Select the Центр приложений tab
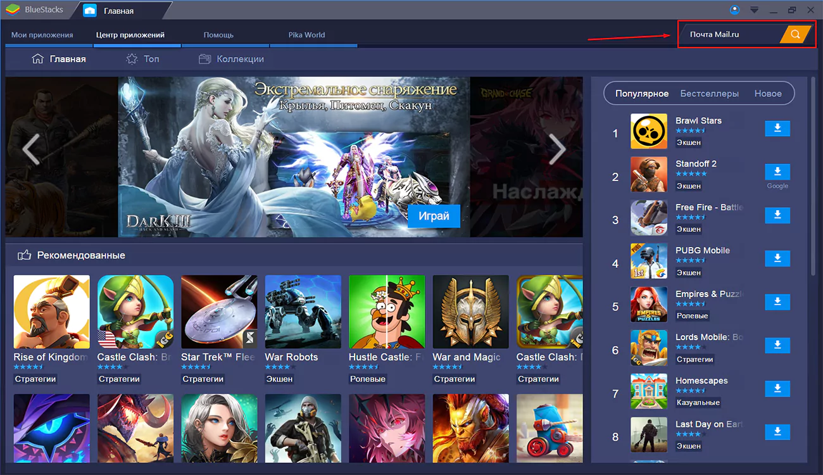The height and width of the screenshot is (475, 823). coord(130,35)
